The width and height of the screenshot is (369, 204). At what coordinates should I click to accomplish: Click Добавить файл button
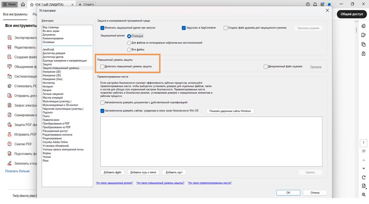[x=112, y=172]
